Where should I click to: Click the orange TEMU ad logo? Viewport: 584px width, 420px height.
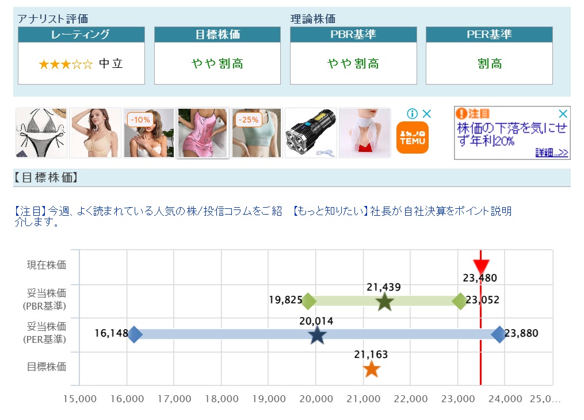click(413, 138)
